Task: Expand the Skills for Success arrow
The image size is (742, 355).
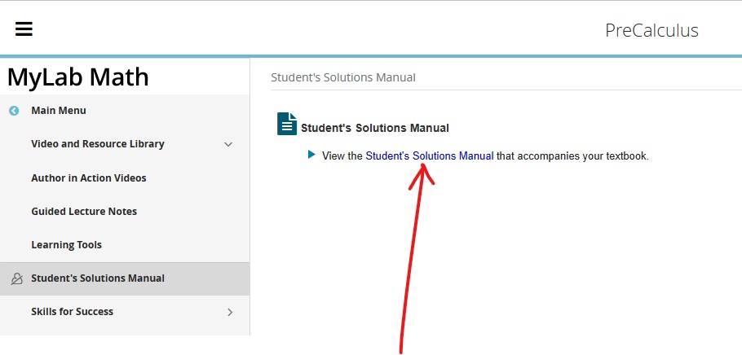Action: coord(230,312)
